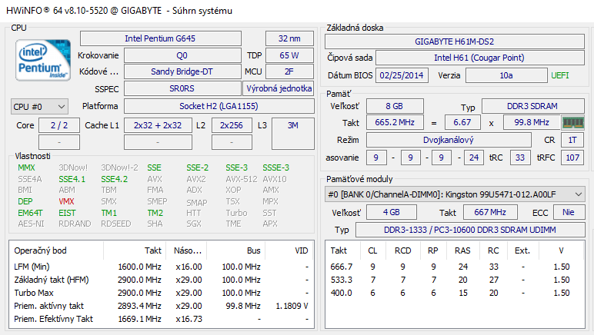Click the Q0 stepping value
Viewport: 594px width, 335px height.
182,55
